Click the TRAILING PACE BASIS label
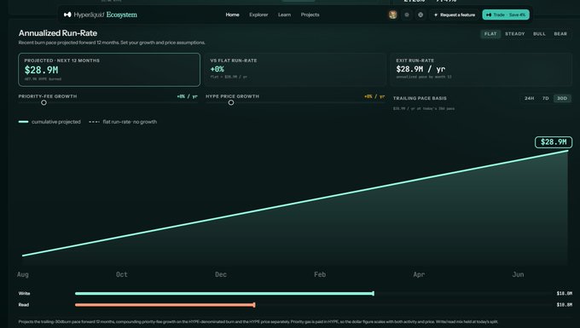The image size is (580, 328). (420, 98)
